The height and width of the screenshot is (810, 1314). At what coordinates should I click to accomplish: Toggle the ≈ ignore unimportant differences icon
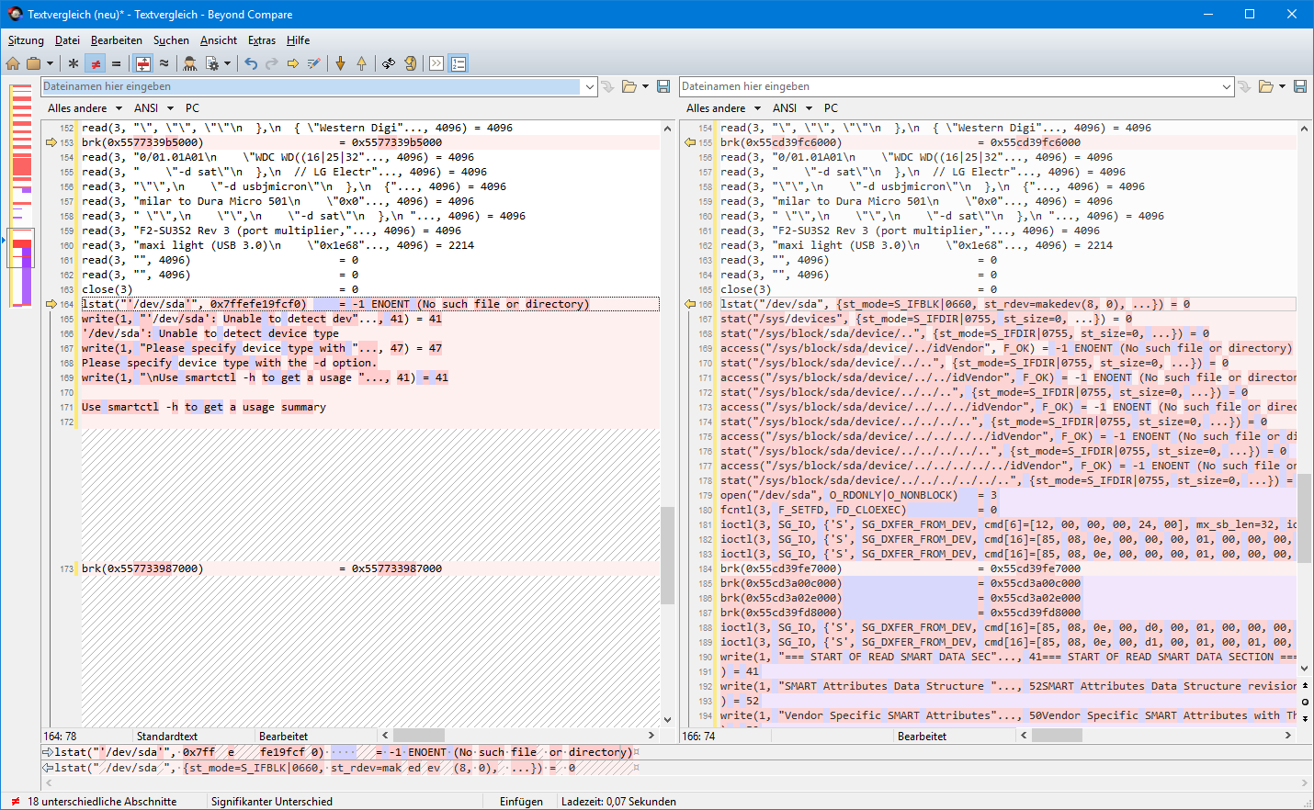pyautogui.click(x=163, y=63)
